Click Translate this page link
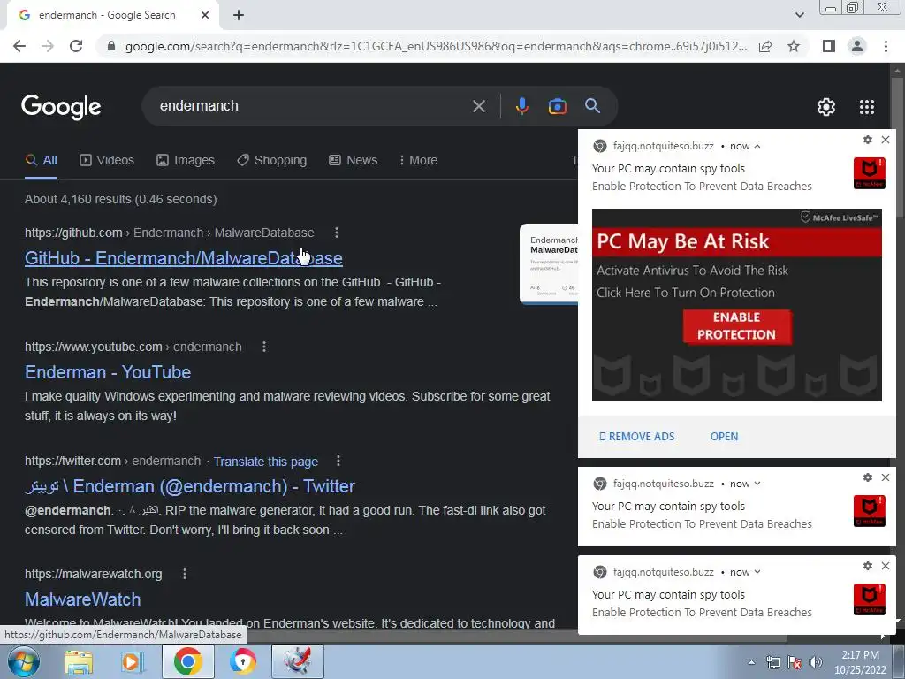 click(265, 462)
